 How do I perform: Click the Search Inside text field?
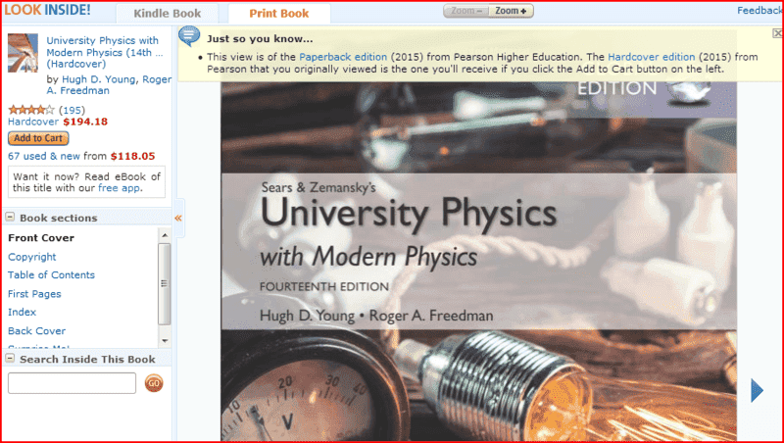pos(72,383)
